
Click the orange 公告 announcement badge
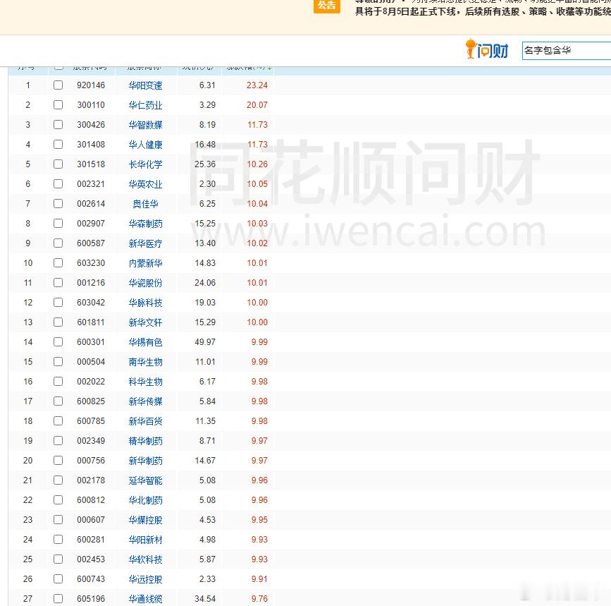pos(326,6)
